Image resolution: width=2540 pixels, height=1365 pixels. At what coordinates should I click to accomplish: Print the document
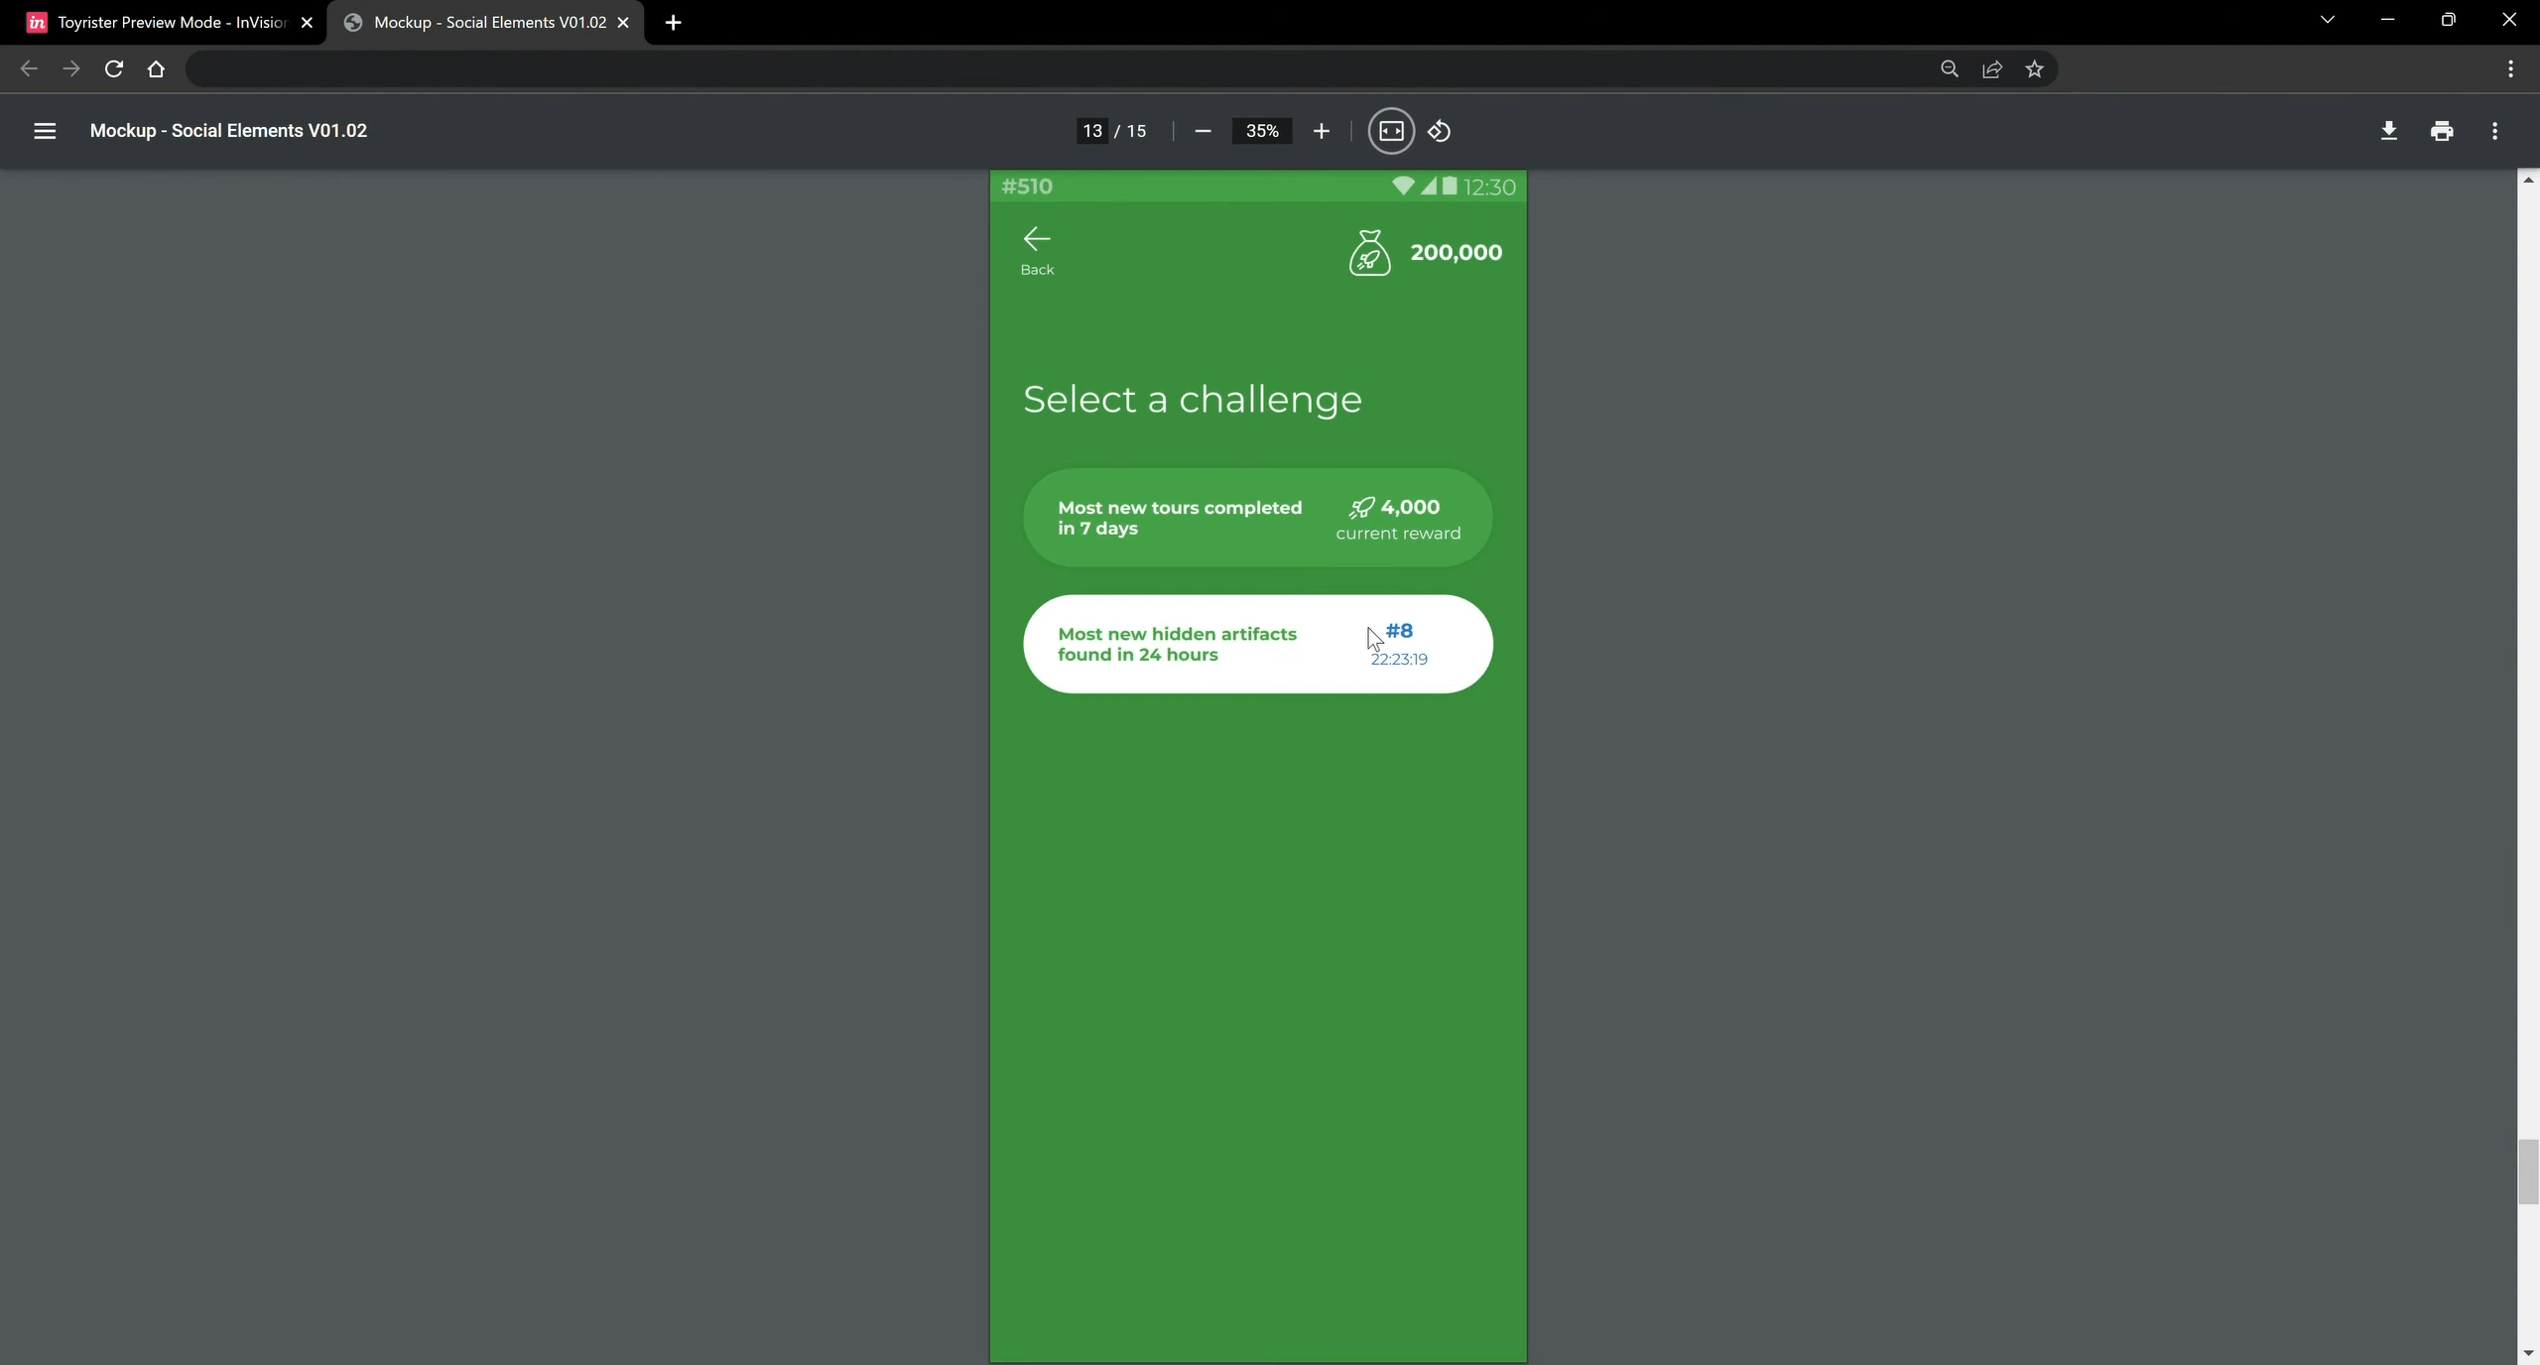(2442, 131)
